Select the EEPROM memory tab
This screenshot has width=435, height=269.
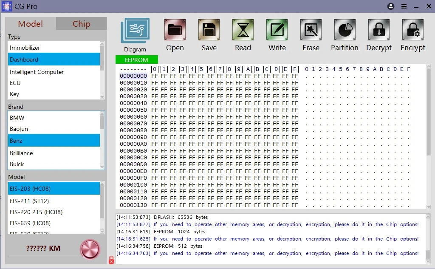(136, 59)
